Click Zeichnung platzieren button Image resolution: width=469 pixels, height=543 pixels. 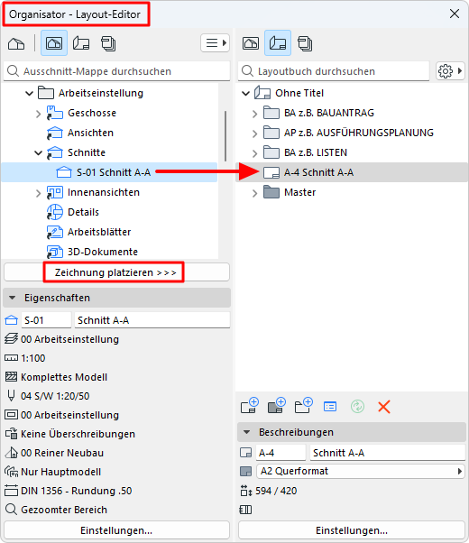(x=116, y=272)
